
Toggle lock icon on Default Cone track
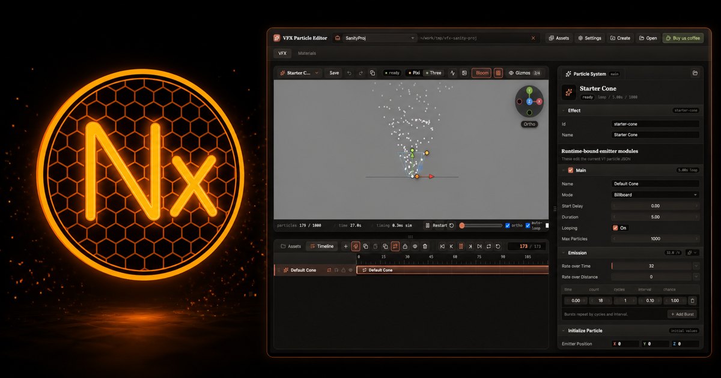pos(343,270)
